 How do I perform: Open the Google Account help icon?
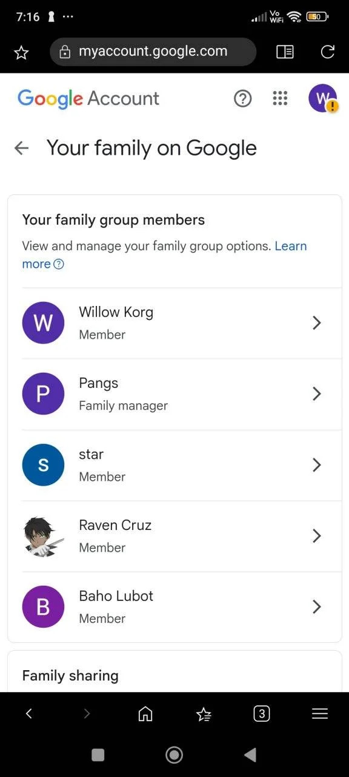click(243, 98)
